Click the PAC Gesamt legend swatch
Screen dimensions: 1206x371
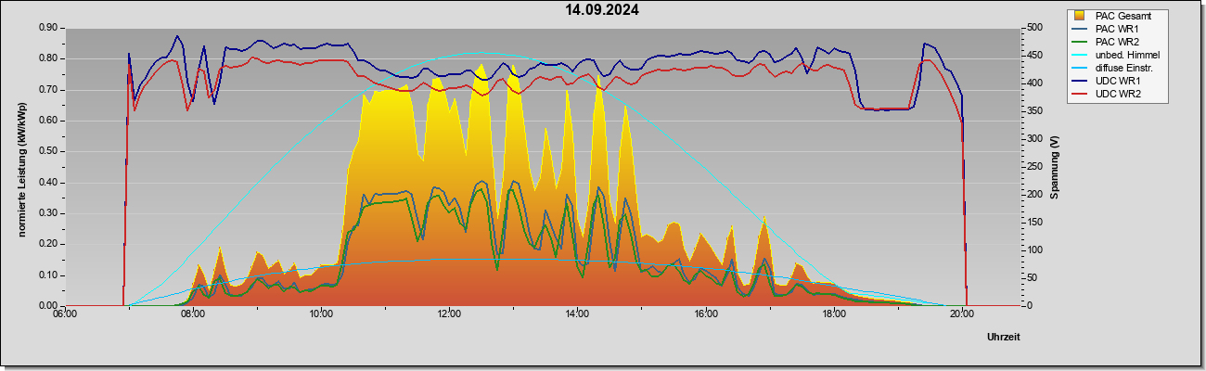coord(1081,16)
